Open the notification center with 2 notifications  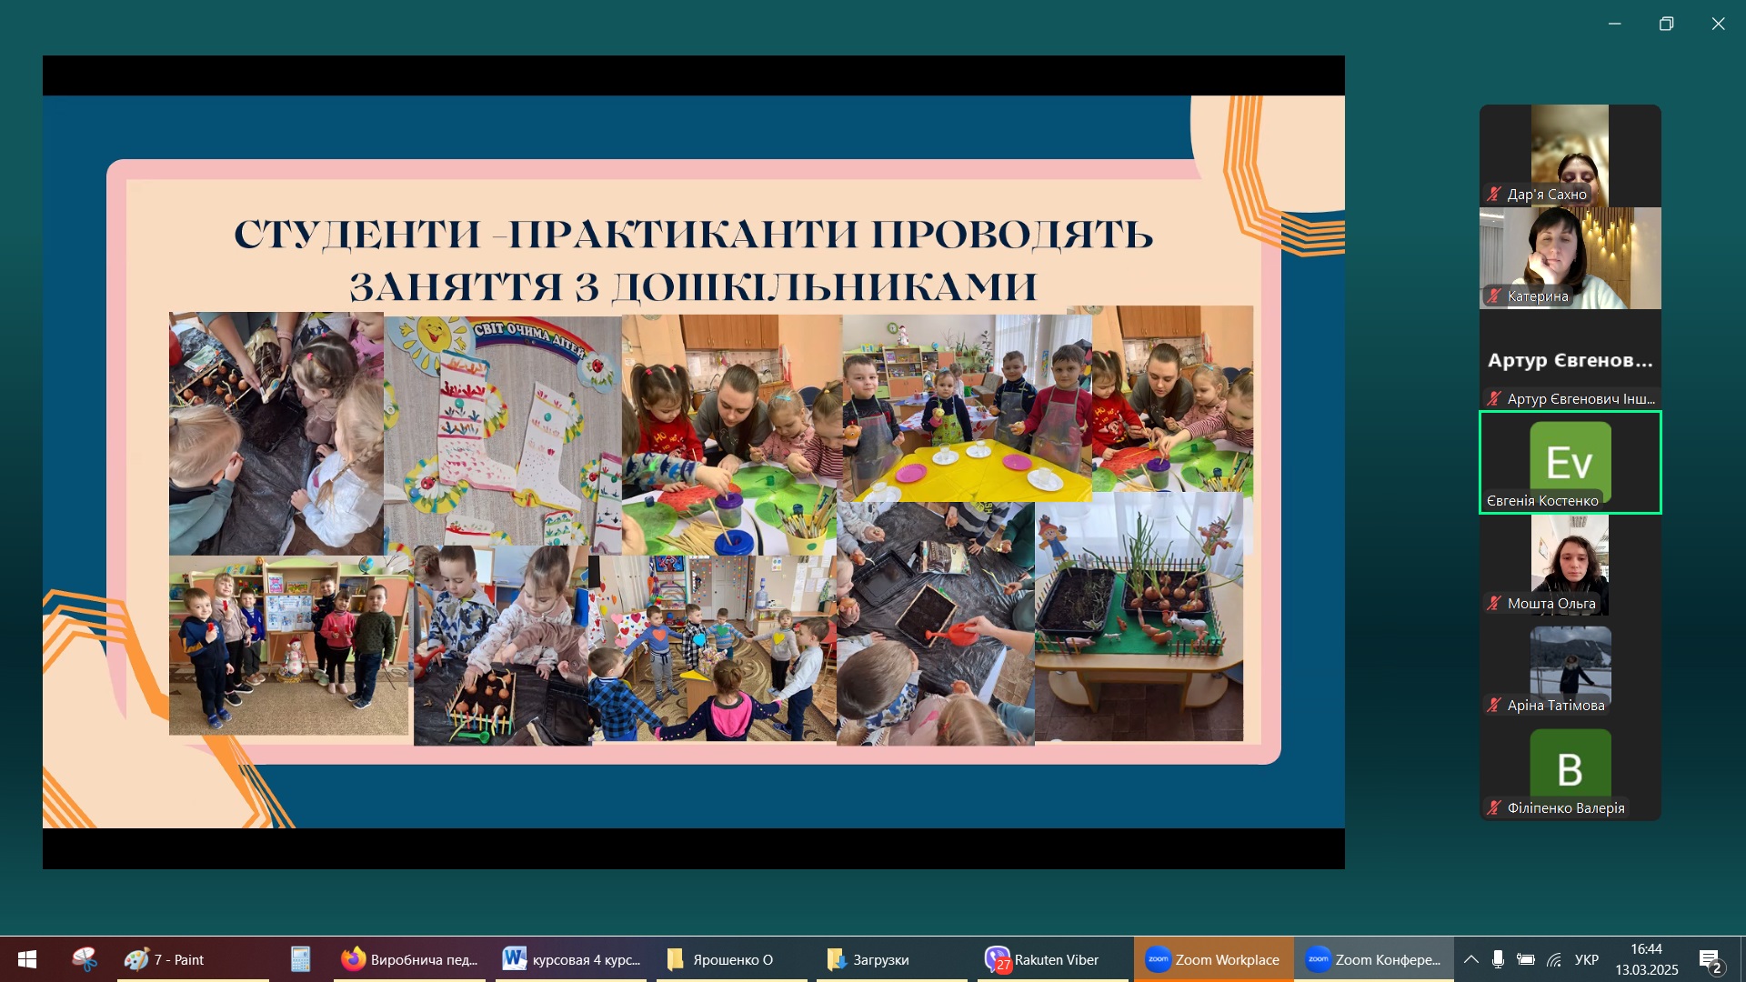(x=1710, y=960)
